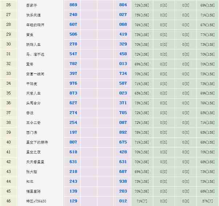Click the 63%[158] cell in row 35
The image size is (219, 206).
142,93
